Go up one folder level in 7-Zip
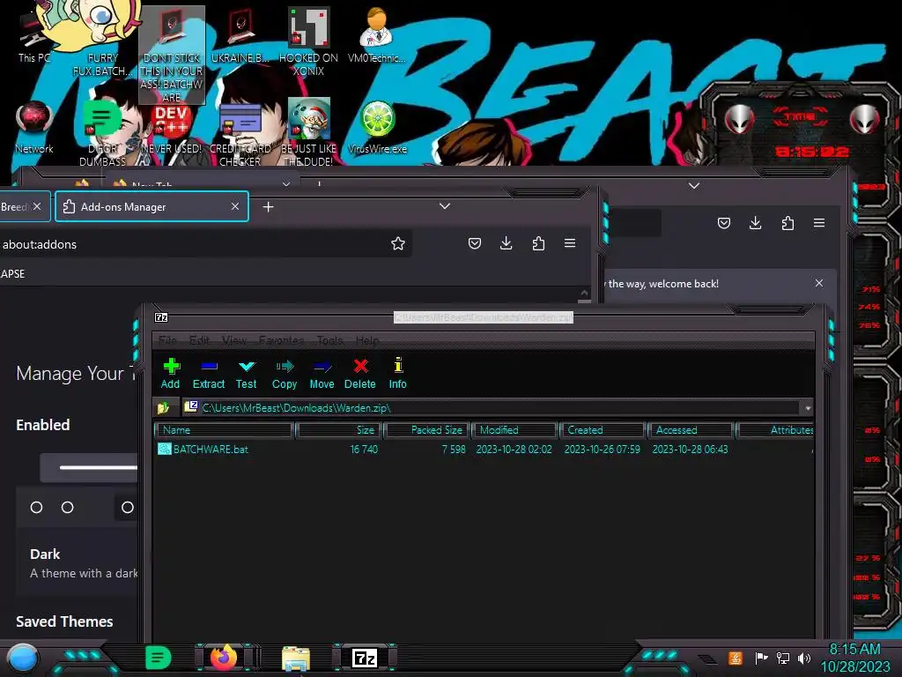The height and width of the screenshot is (677, 902). click(163, 408)
